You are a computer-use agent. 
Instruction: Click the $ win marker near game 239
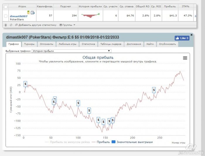tap(154, 90)
